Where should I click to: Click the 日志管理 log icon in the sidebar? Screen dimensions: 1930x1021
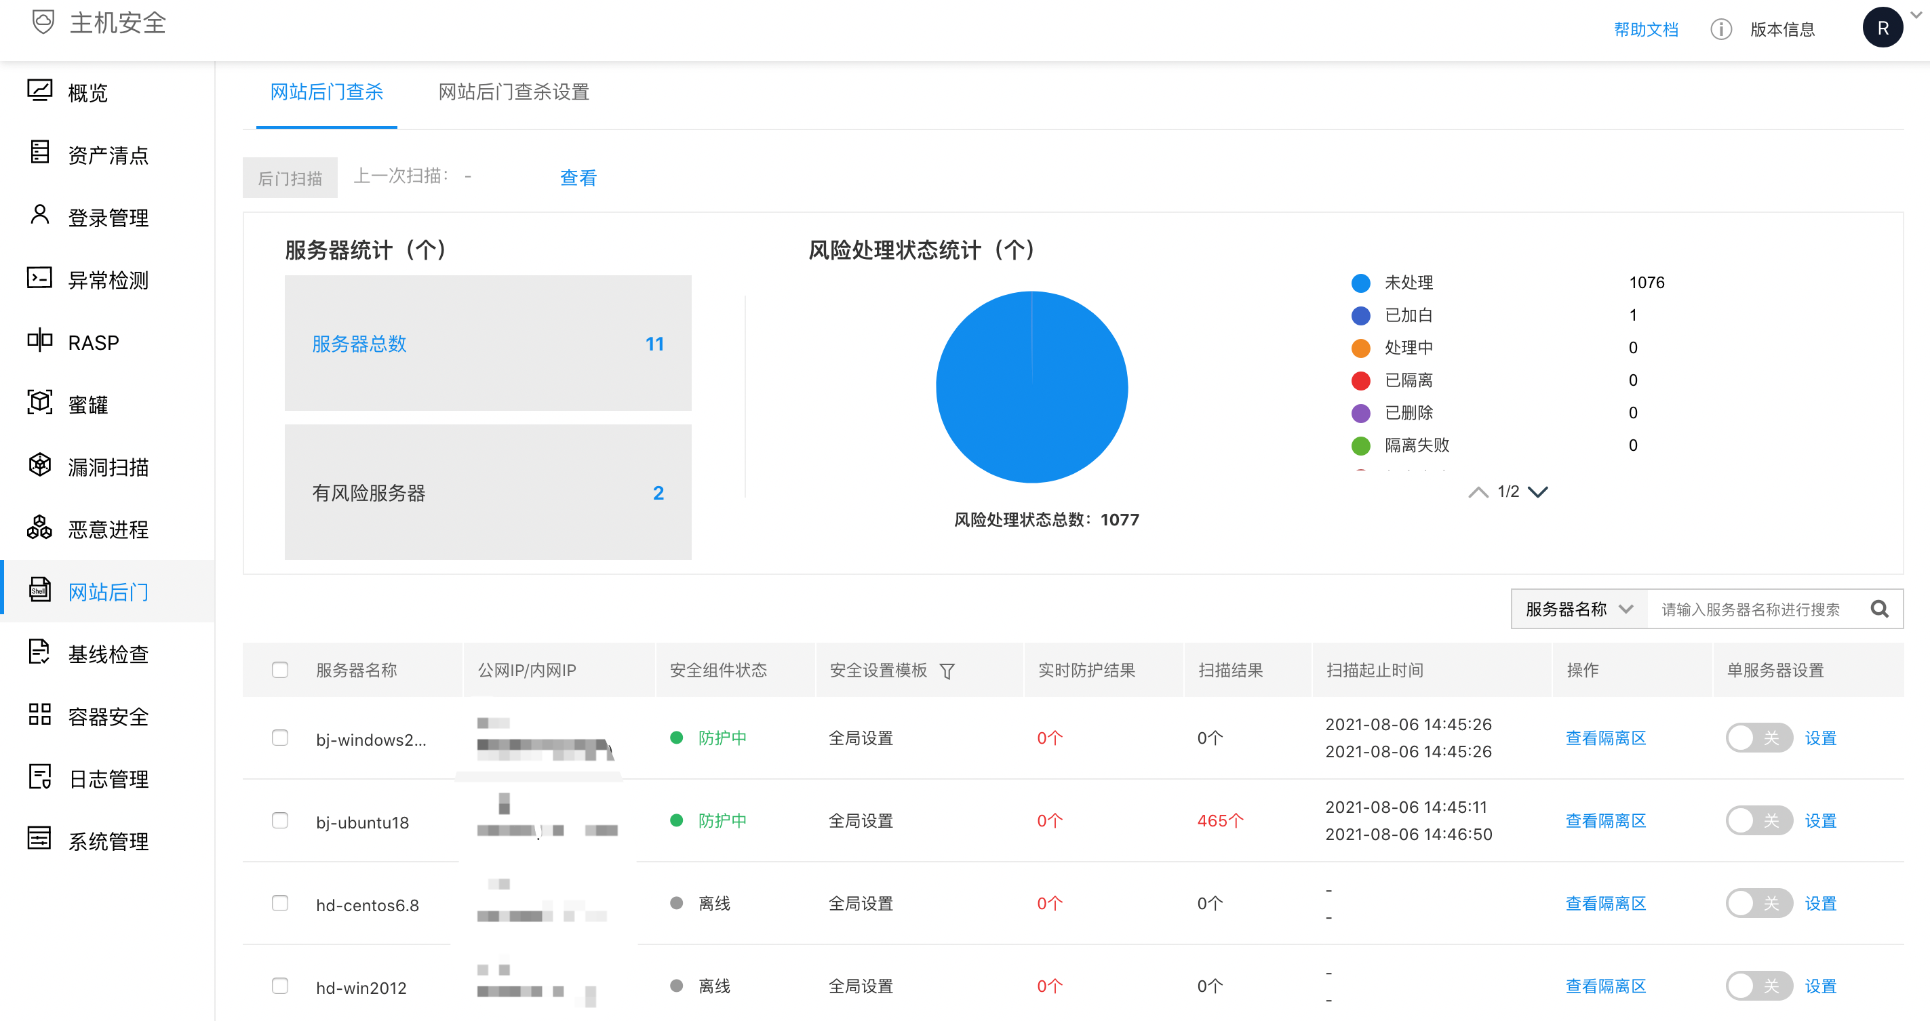pos(40,777)
